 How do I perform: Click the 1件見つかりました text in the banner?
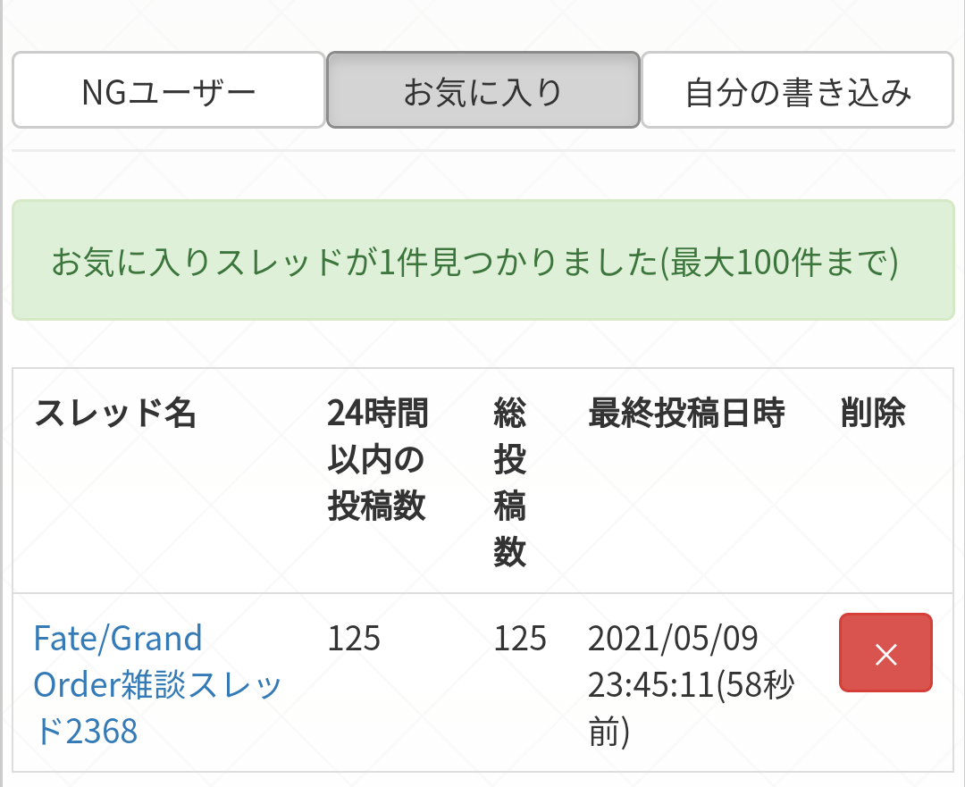501,263
